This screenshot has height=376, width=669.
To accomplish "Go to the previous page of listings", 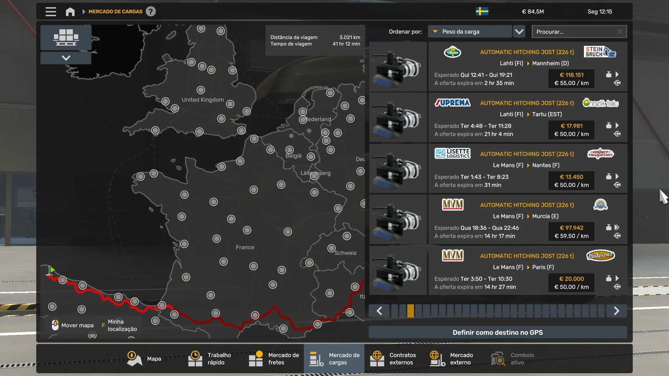I will 379,311.
